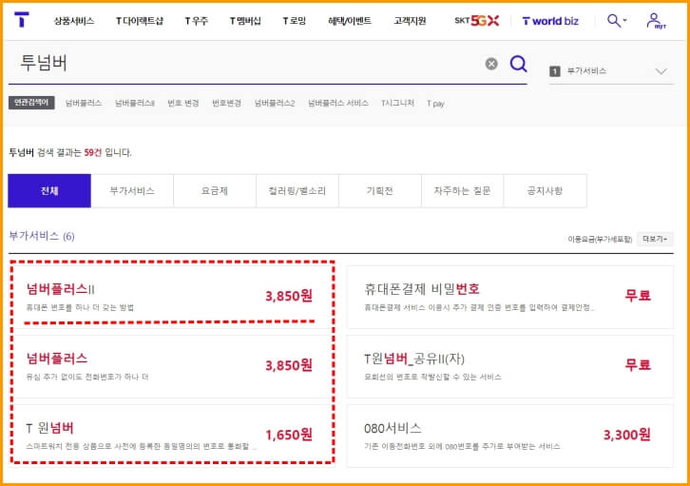Open the my T user profile icon
690x486 pixels.
pyautogui.click(x=656, y=21)
